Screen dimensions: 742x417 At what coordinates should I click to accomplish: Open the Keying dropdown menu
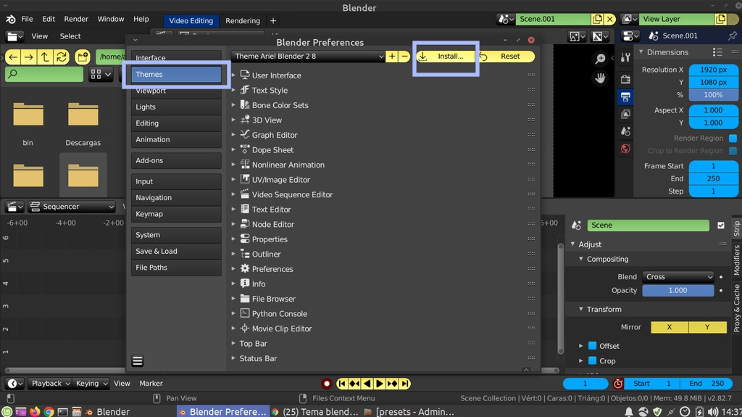(91, 384)
